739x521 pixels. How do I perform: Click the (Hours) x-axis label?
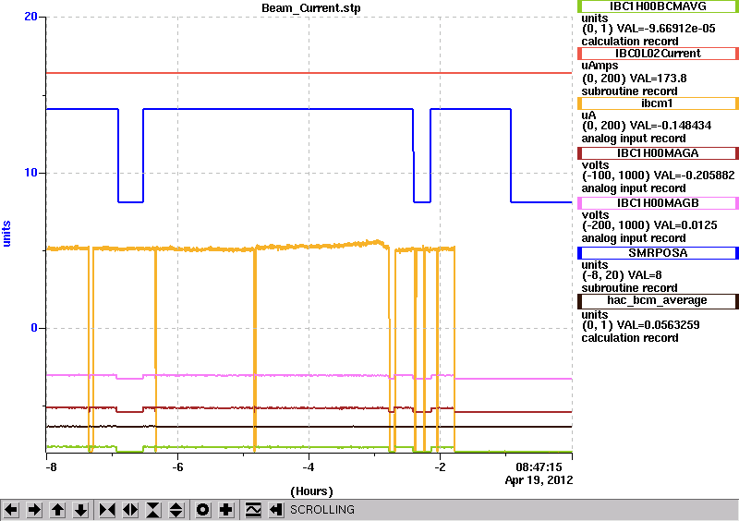tap(311, 491)
